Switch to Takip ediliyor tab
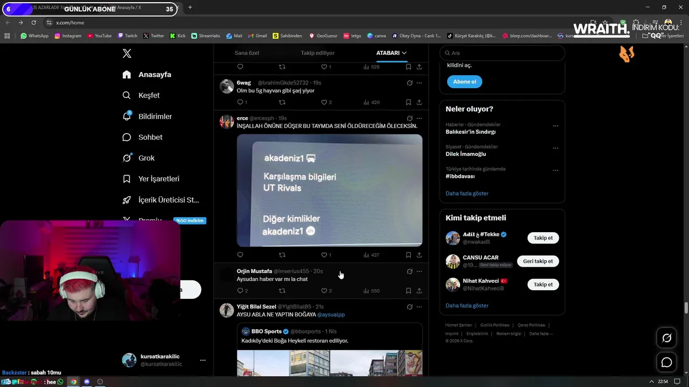Image resolution: width=689 pixels, height=387 pixels. point(318,53)
